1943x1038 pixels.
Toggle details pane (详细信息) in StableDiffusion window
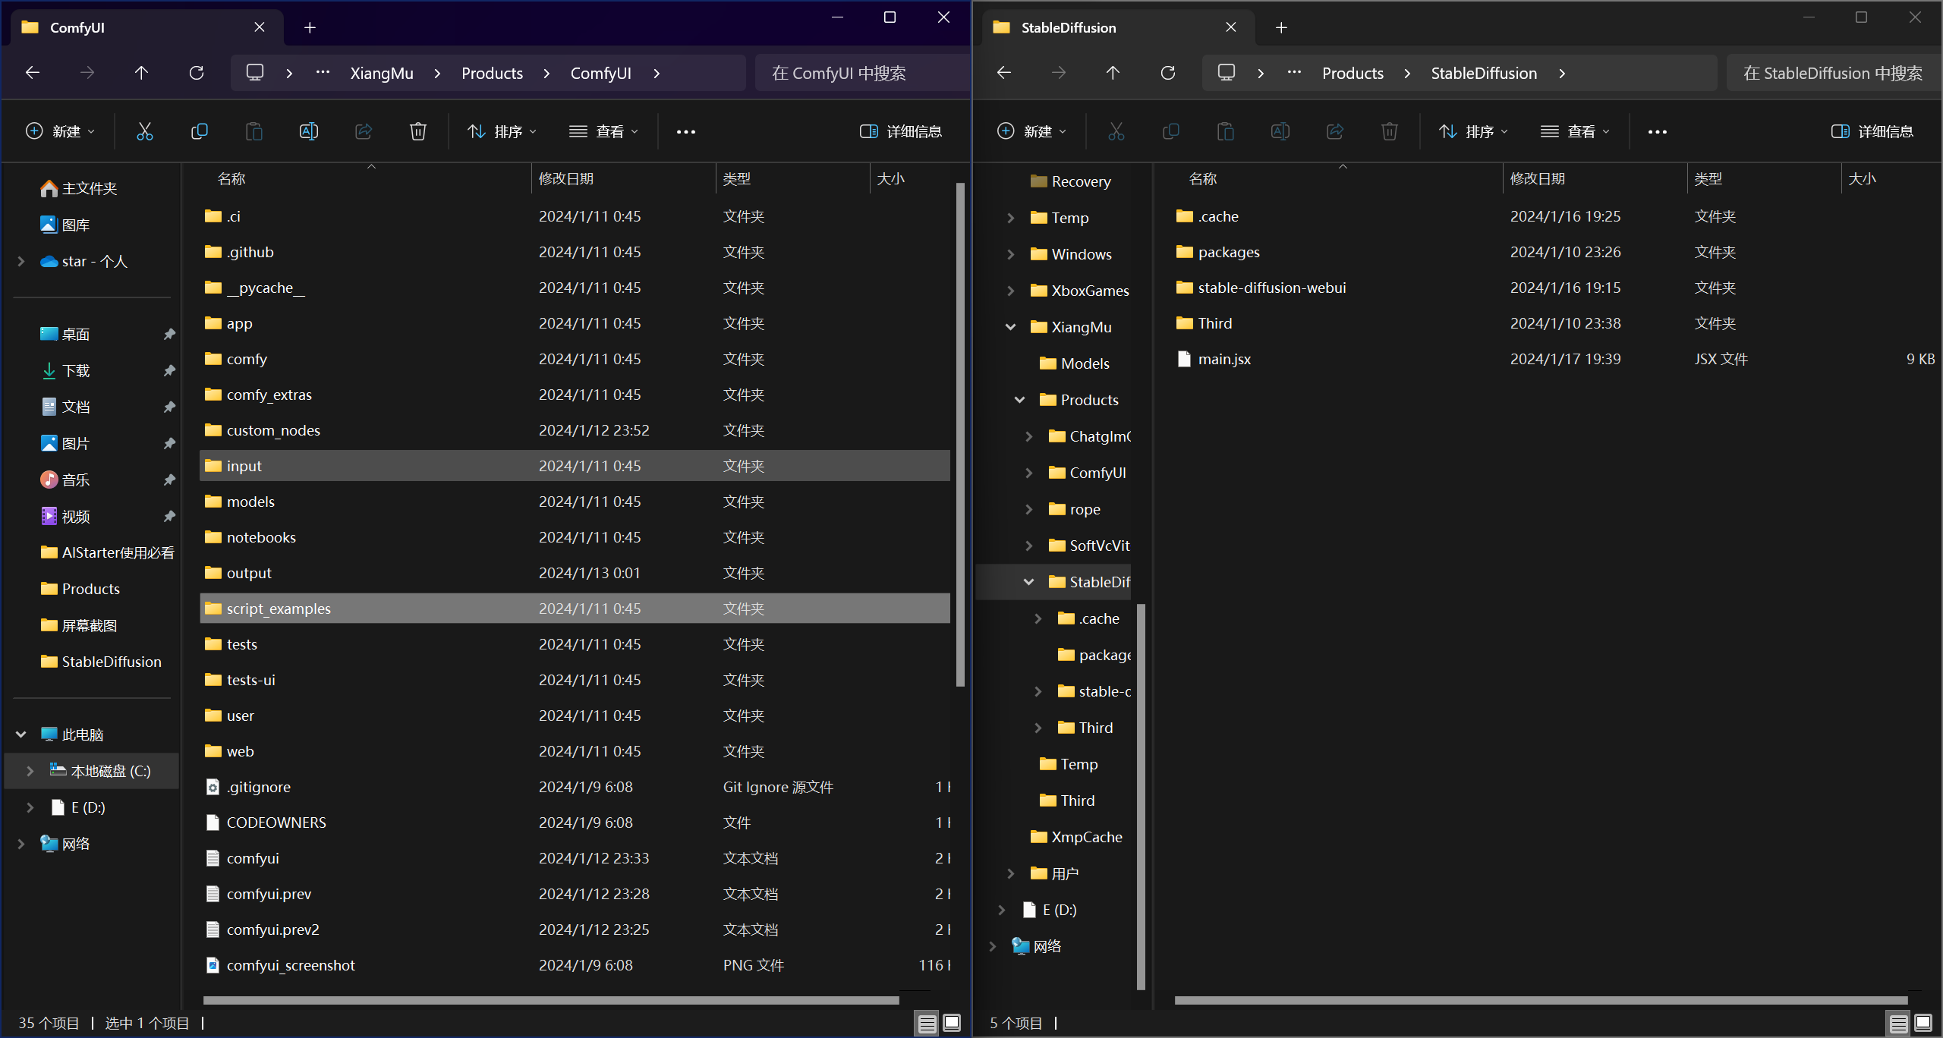(1872, 131)
